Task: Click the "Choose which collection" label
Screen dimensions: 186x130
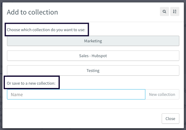Action: click(46, 30)
